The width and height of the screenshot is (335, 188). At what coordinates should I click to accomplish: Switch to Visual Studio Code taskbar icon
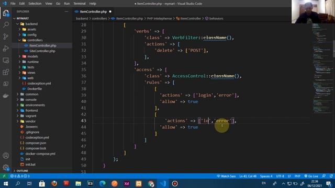point(163,183)
